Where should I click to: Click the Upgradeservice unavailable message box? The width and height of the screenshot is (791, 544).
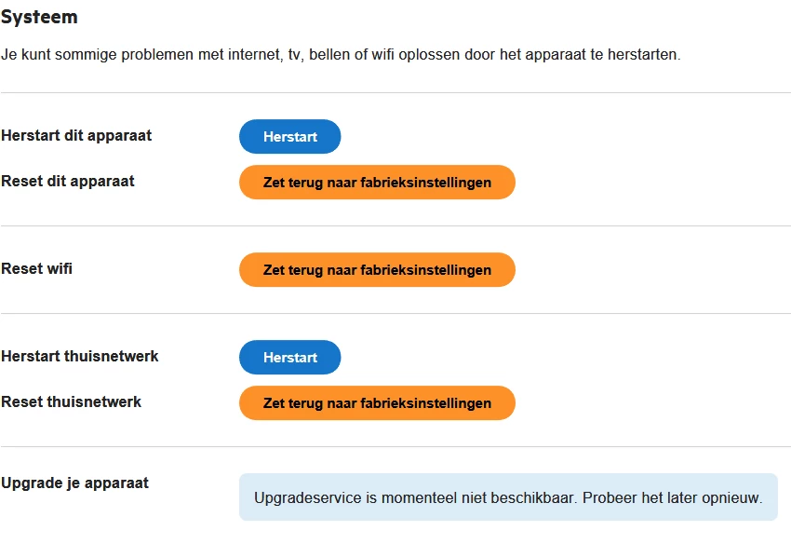[x=508, y=497]
